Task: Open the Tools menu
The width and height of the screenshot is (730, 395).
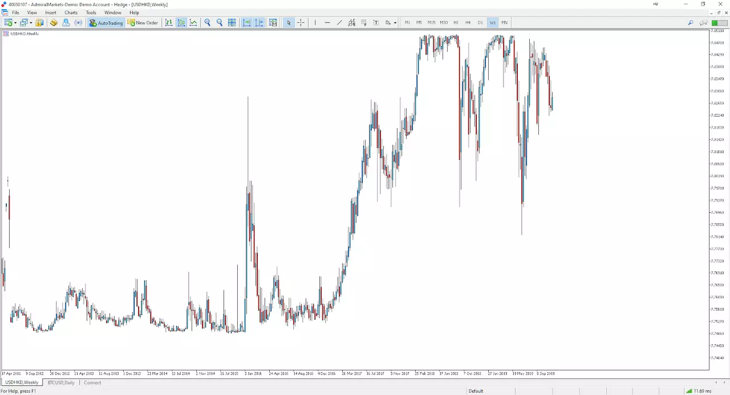Action: pyautogui.click(x=91, y=13)
